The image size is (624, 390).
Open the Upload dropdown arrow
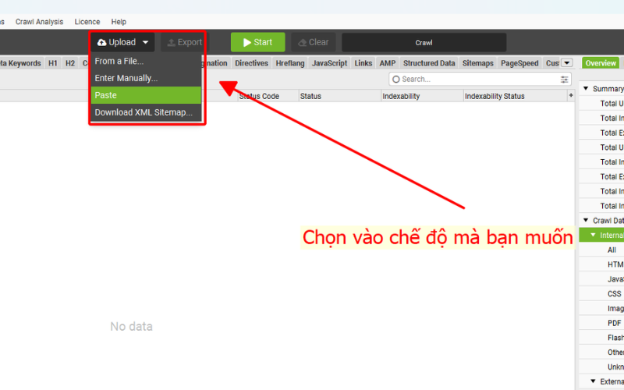(145, 42)
